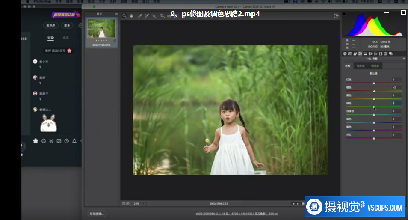The width and height of the screenshot is (408, 220).
Task: Click the zoom-in plus box in status bar
Action: [x=128, y=204]
